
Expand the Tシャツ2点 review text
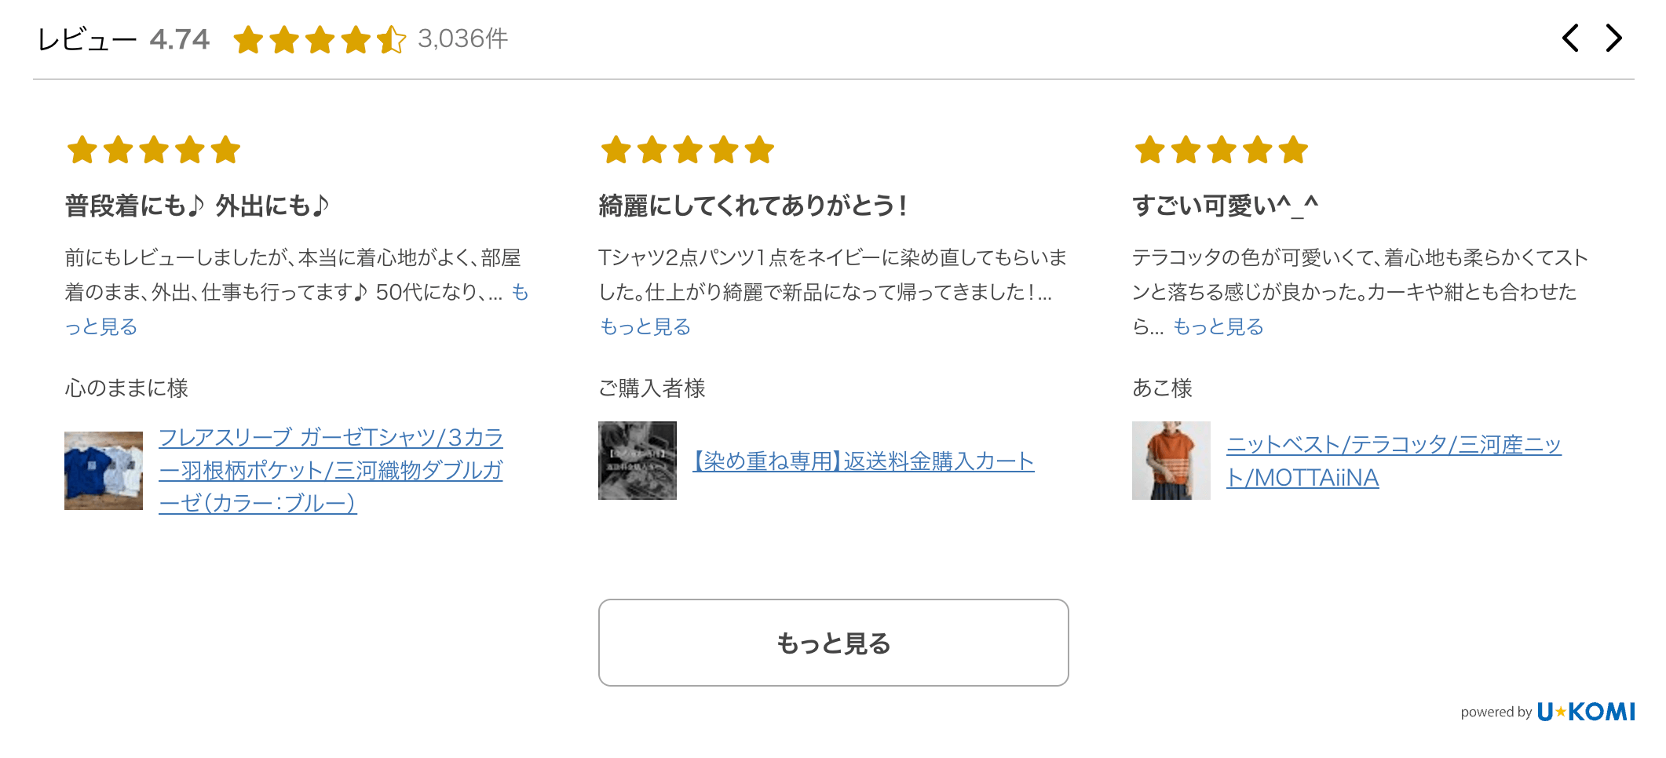pyautogui.click(x=645, y=327)
